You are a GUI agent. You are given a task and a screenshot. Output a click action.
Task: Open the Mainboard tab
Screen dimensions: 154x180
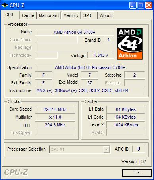(x=49, y=15)
